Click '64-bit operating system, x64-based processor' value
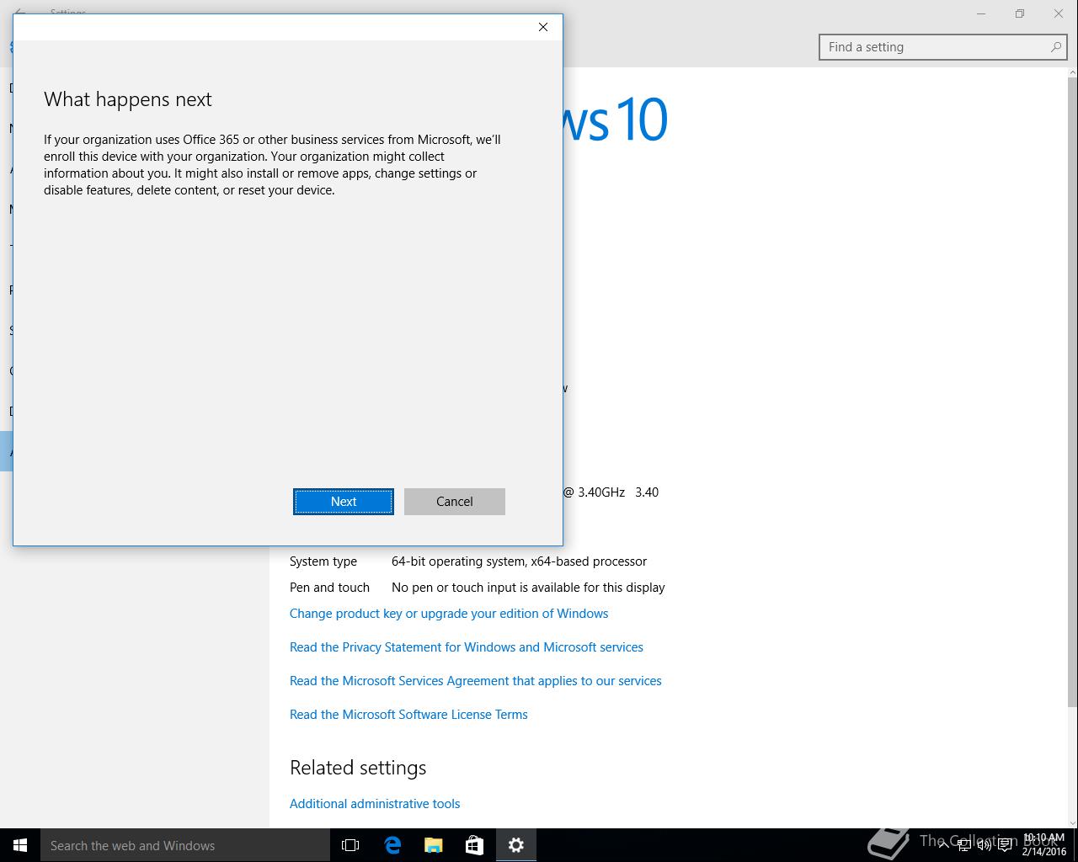This screenshot has width=1078, height=862. click(x=519, y=561)
